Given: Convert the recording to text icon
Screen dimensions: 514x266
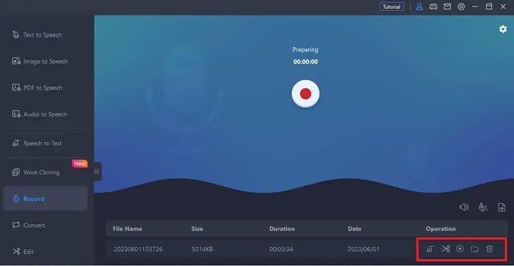Looking at the screenshot, I should (x=430, y=250).
